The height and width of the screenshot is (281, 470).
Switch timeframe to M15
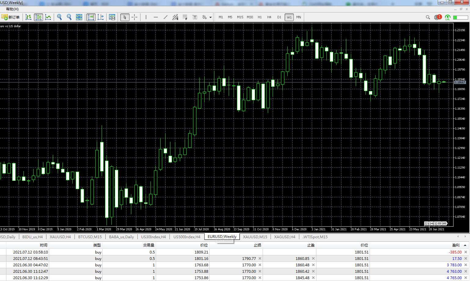pyautogui.click(x=240, y=17)
